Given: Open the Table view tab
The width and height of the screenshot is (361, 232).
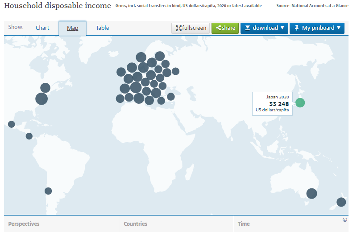Looking at the screenshot, I should 102,28.
